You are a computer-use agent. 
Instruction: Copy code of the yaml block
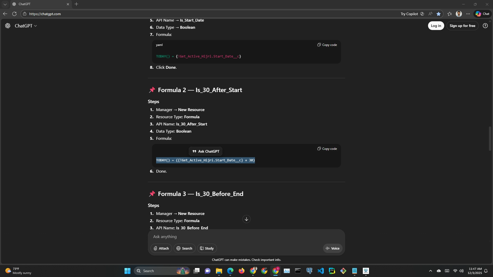click(x=327, y=45)
